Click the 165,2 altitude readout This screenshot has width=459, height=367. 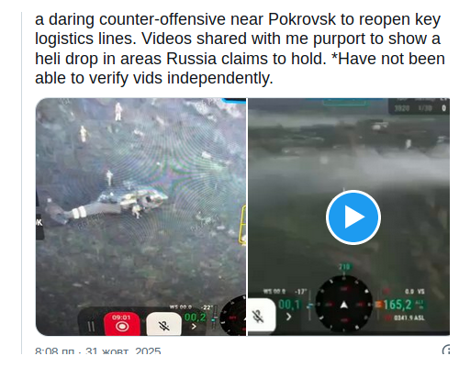397,305
